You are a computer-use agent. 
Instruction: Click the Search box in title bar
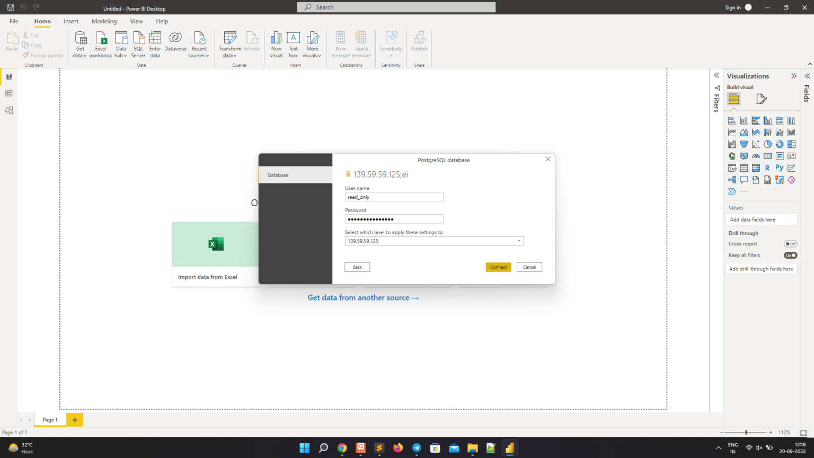click(x=396, y=7)
